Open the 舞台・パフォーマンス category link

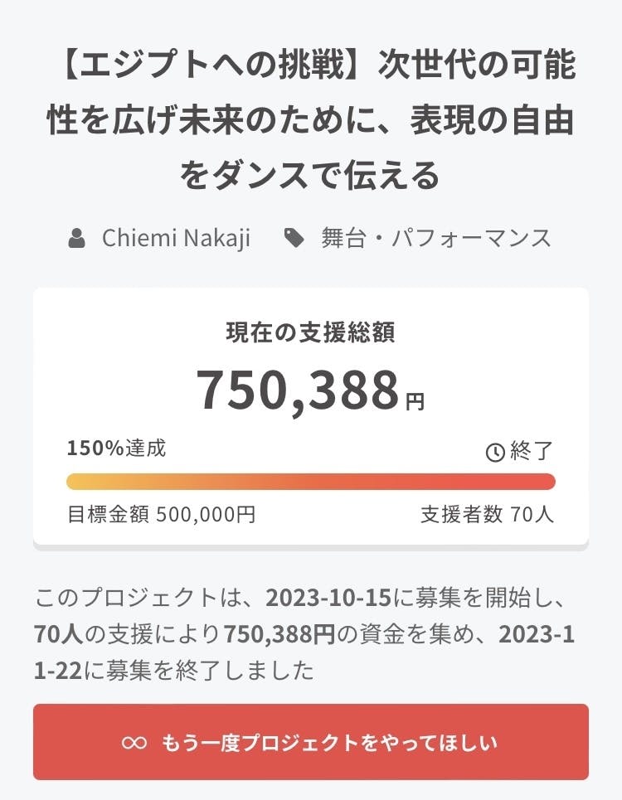pos(436,239)
